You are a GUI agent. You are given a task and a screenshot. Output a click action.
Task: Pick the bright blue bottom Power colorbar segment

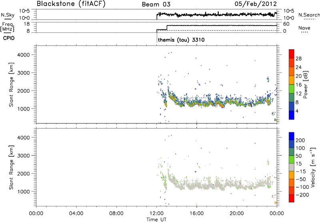[292, 115]
